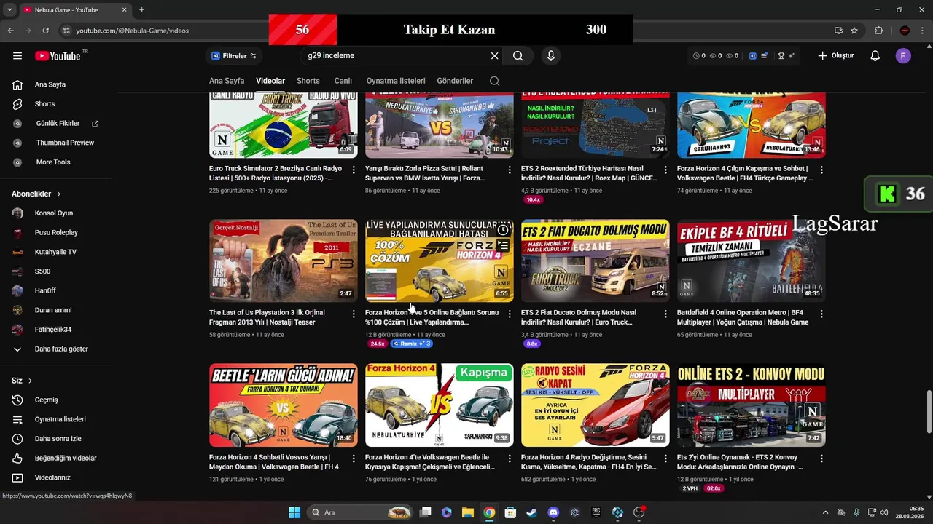Click the page vertical scrollbar
Image resolution: width=933 pixels, height=524 pixels.
(929, 412)
